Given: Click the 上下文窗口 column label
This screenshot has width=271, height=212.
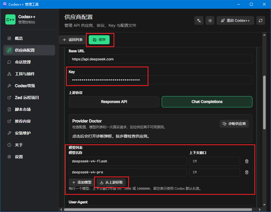Looking at the screenshot, I should 198,153.
